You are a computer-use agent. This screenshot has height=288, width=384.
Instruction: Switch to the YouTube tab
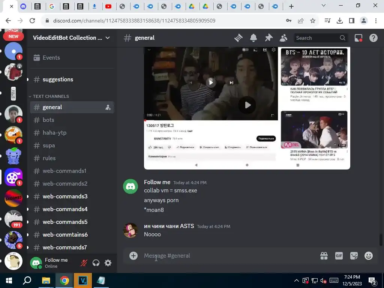click(x=108, y=6)
